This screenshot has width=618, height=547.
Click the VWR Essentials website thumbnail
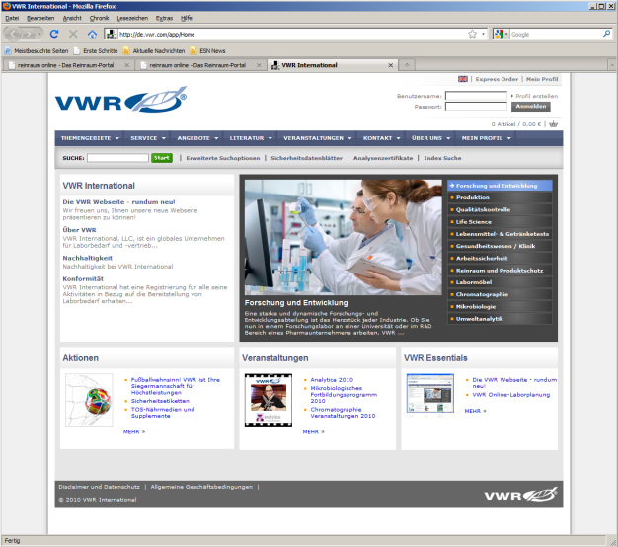[430, 393]
